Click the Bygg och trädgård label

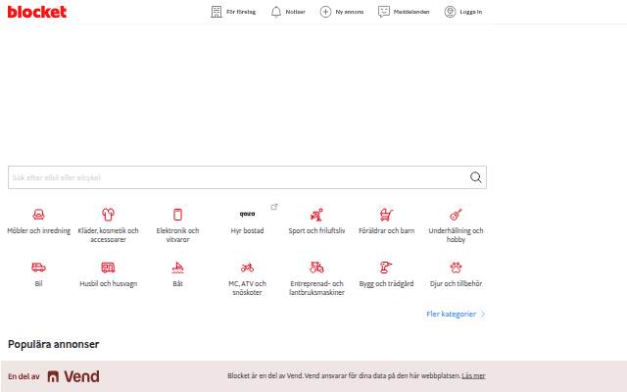386,283
